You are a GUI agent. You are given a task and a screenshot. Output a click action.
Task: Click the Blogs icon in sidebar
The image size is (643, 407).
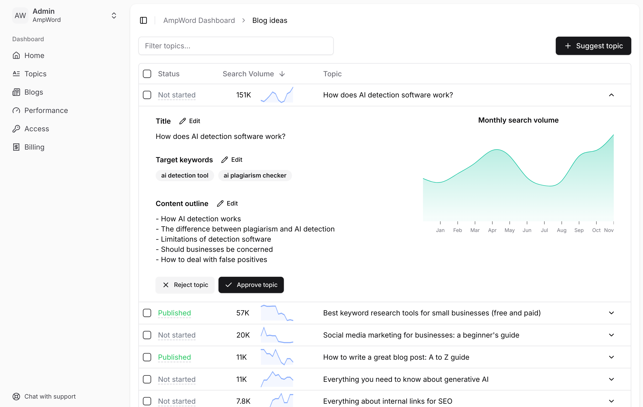(16, 92)
